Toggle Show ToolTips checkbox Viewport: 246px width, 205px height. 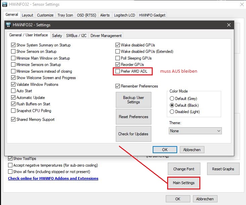10,159
